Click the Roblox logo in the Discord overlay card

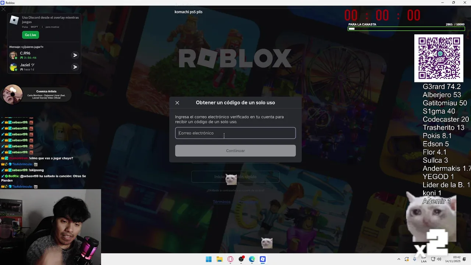click(14, 20)
